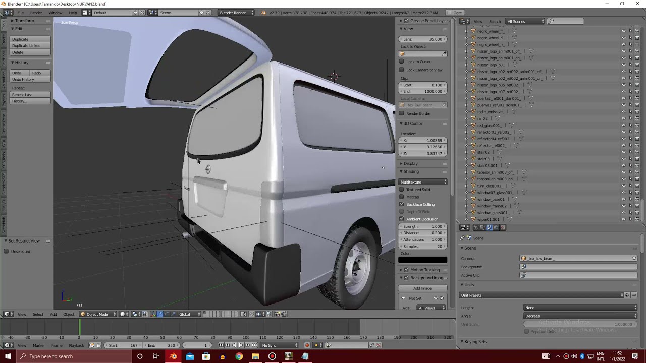
Task: Select the scale manipulator icon
Action: pos(173,314)
